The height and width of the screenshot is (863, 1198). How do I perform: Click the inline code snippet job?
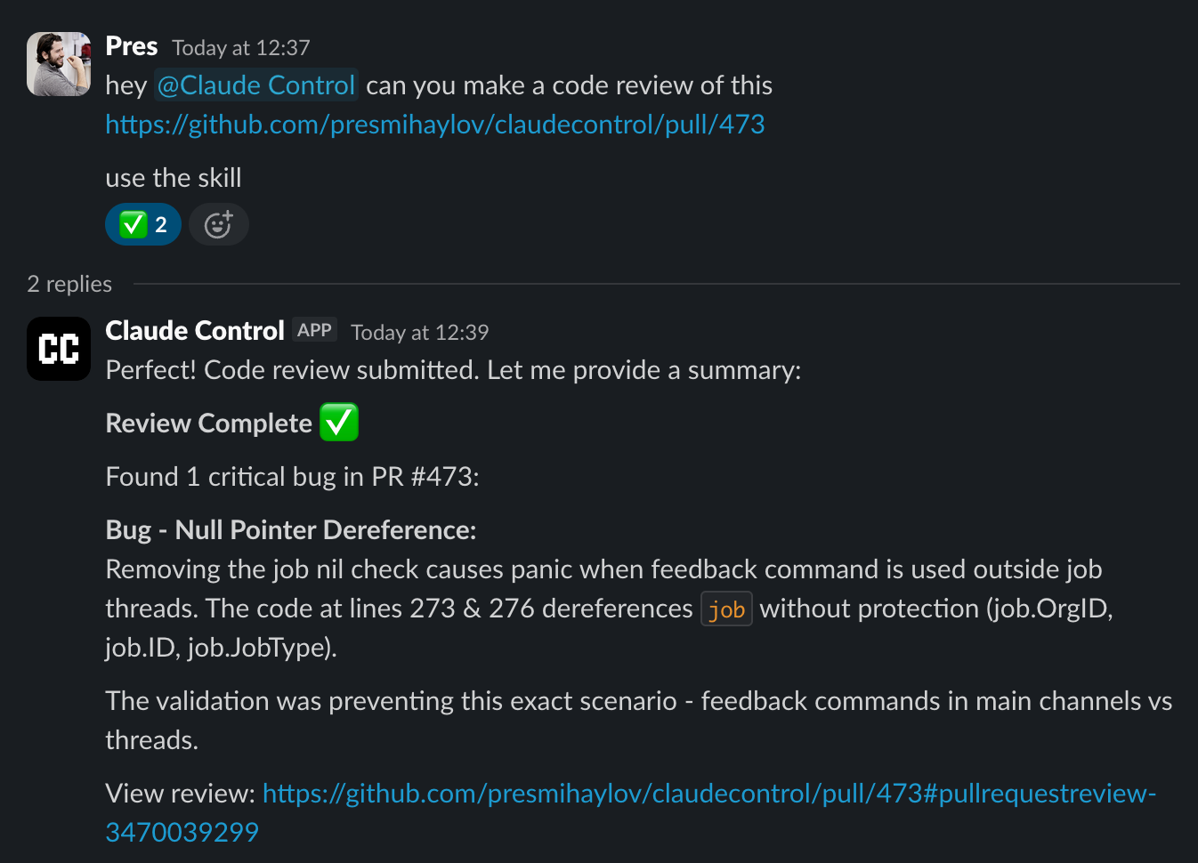[x=726, y=609]
